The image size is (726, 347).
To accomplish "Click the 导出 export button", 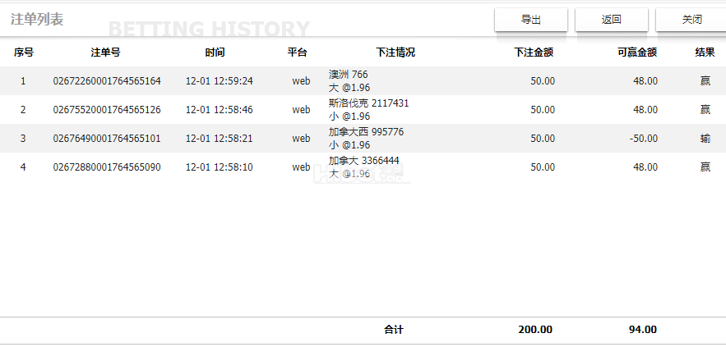I will click(x=530, y=20).
